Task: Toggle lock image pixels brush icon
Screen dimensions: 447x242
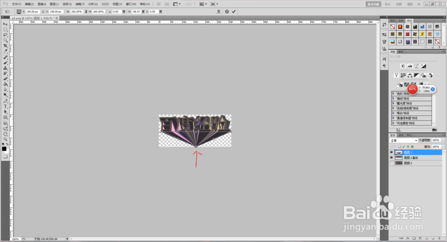Action: [x=404, y=146]
